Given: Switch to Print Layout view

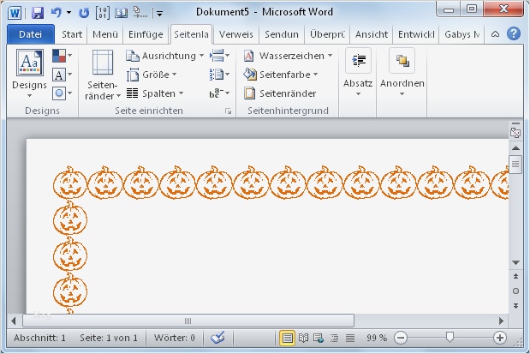Looking at the screenshot, I should coord(287,338).
